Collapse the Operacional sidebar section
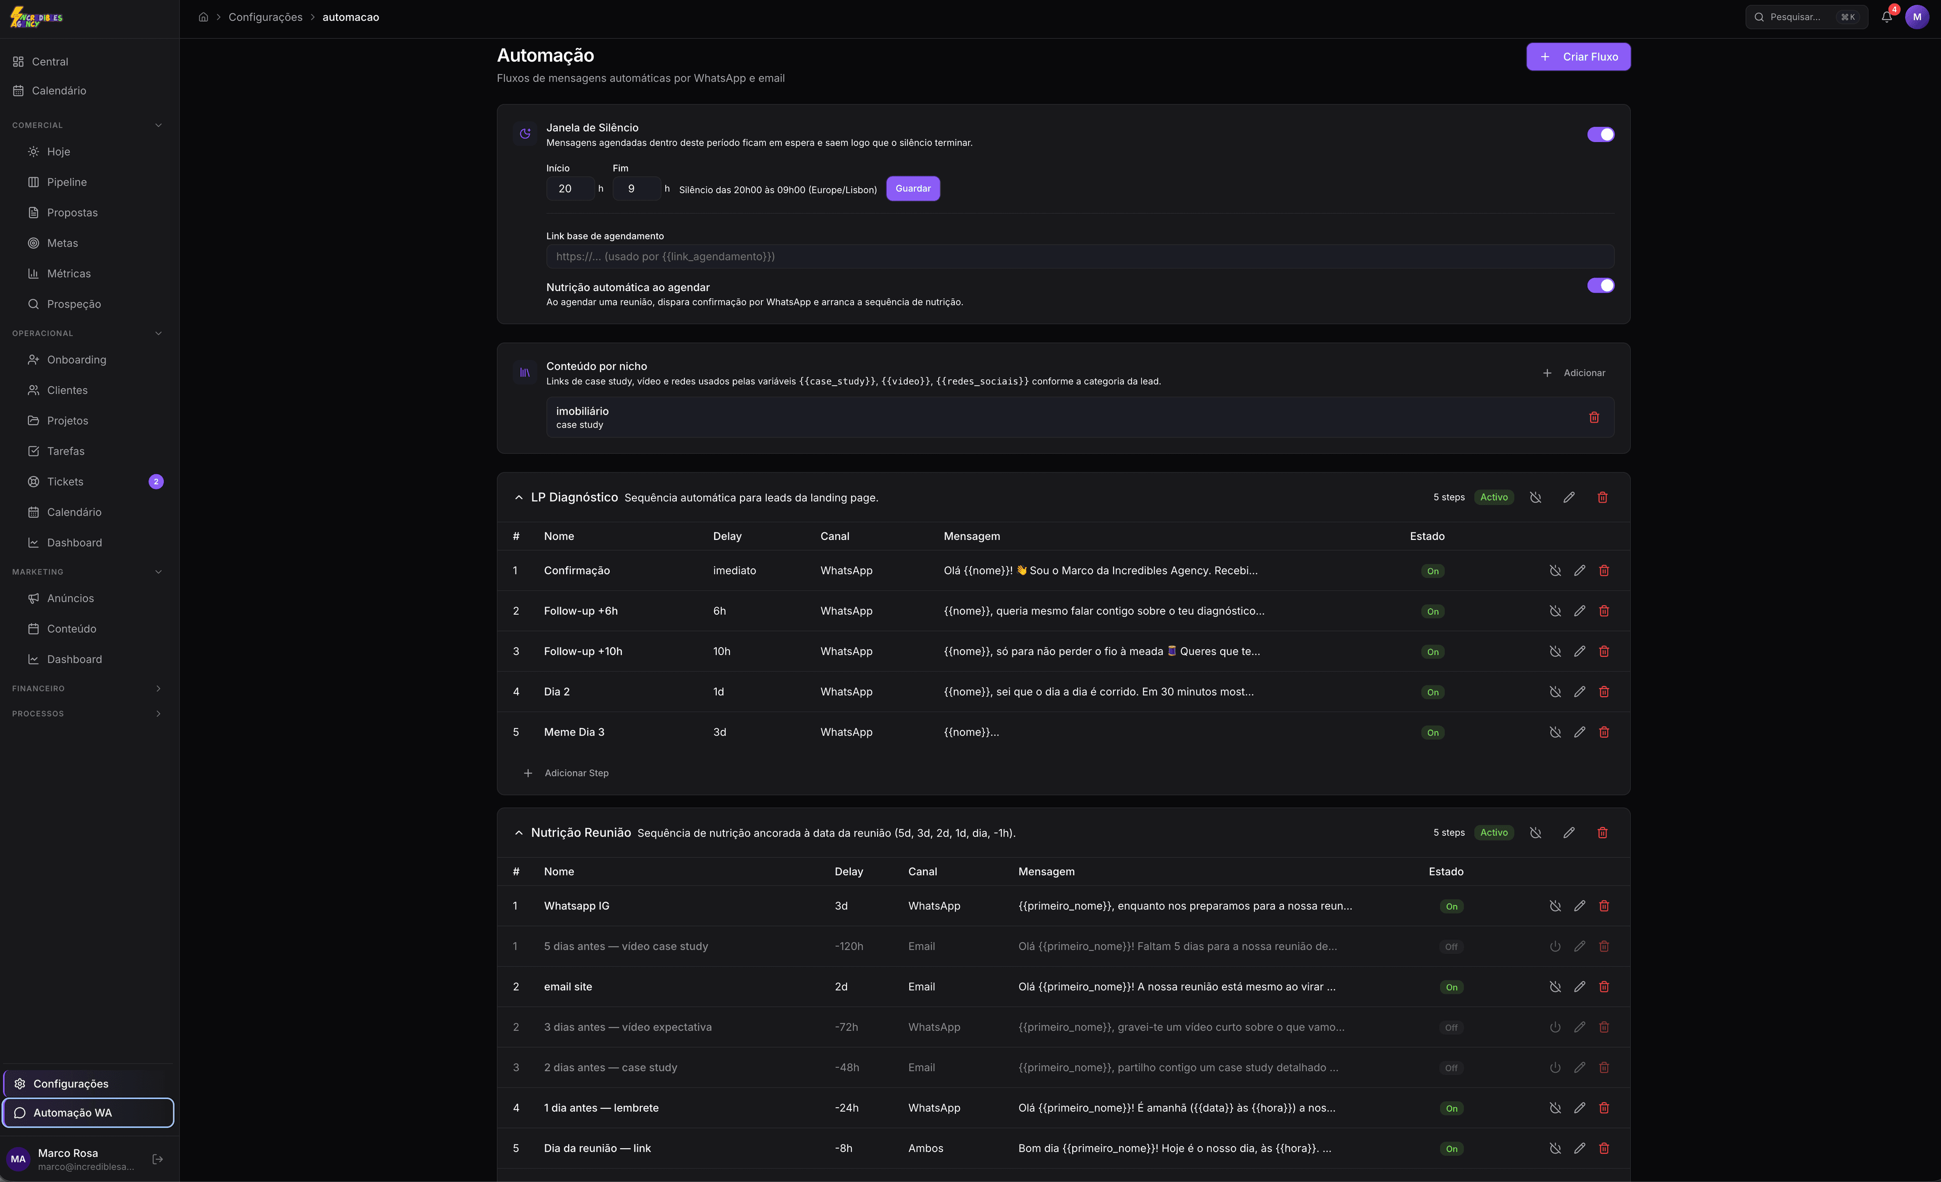This screenshot has height=1182, width=1941. click(158, 333)
